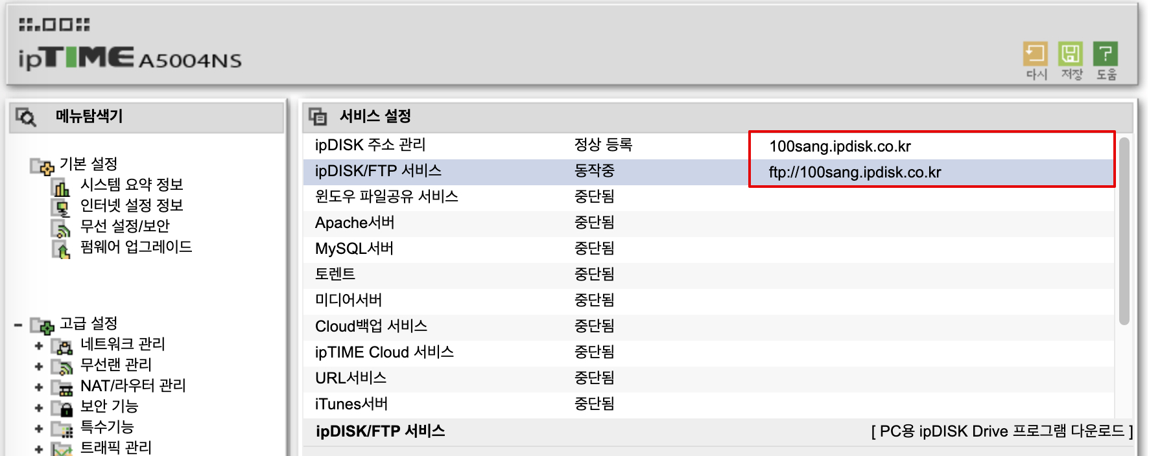Image resolution: width=1149 pixels, height=456 pixels.
Task: Open 시스템 요약 정보 menu item
Action: point(132,185)
